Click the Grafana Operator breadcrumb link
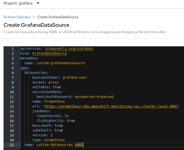This screenshot has height=150, width=184. (x=17, y=17)
